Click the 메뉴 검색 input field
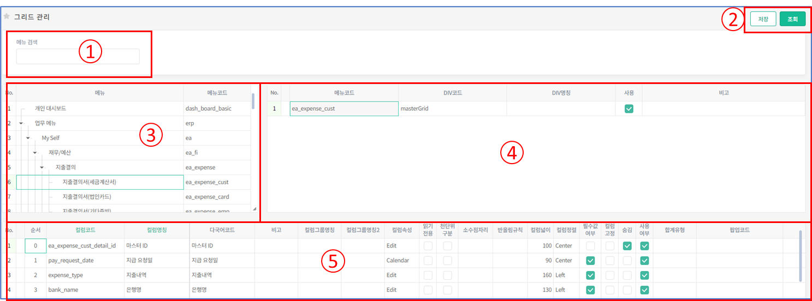Screen dimensions: 812x301 click(78, 57)
